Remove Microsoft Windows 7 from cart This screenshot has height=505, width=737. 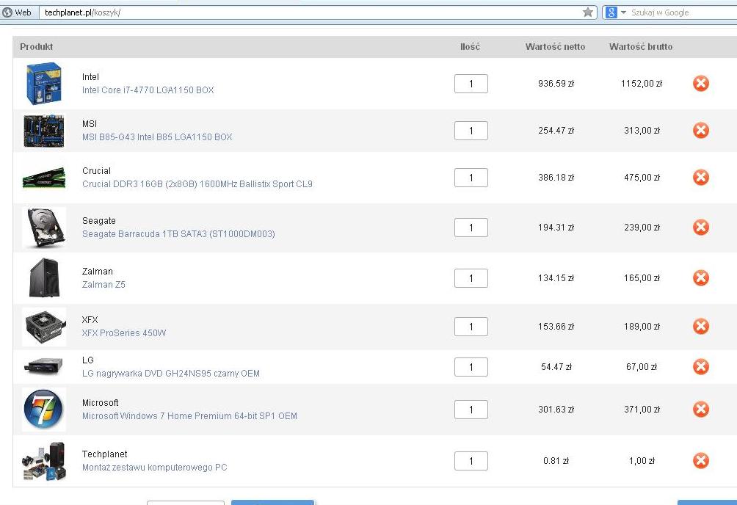pyautogui.click(x=700, y=409)
